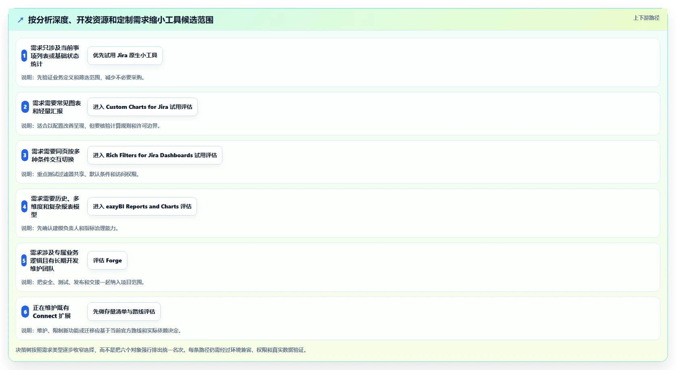Screen dimensions: 676x370
Task: Select 先做存量清单与路线评估 button
Action: pyautogui.click(x=124, y=312)
